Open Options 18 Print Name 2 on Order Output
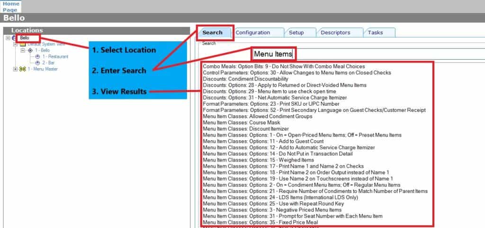The image size is (485, 228). [x=296, y=173]
